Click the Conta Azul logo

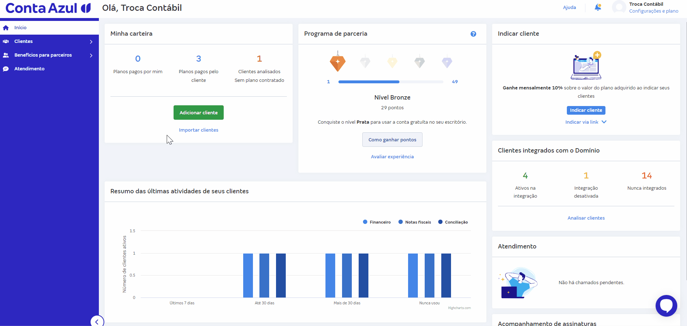(48, 8)
